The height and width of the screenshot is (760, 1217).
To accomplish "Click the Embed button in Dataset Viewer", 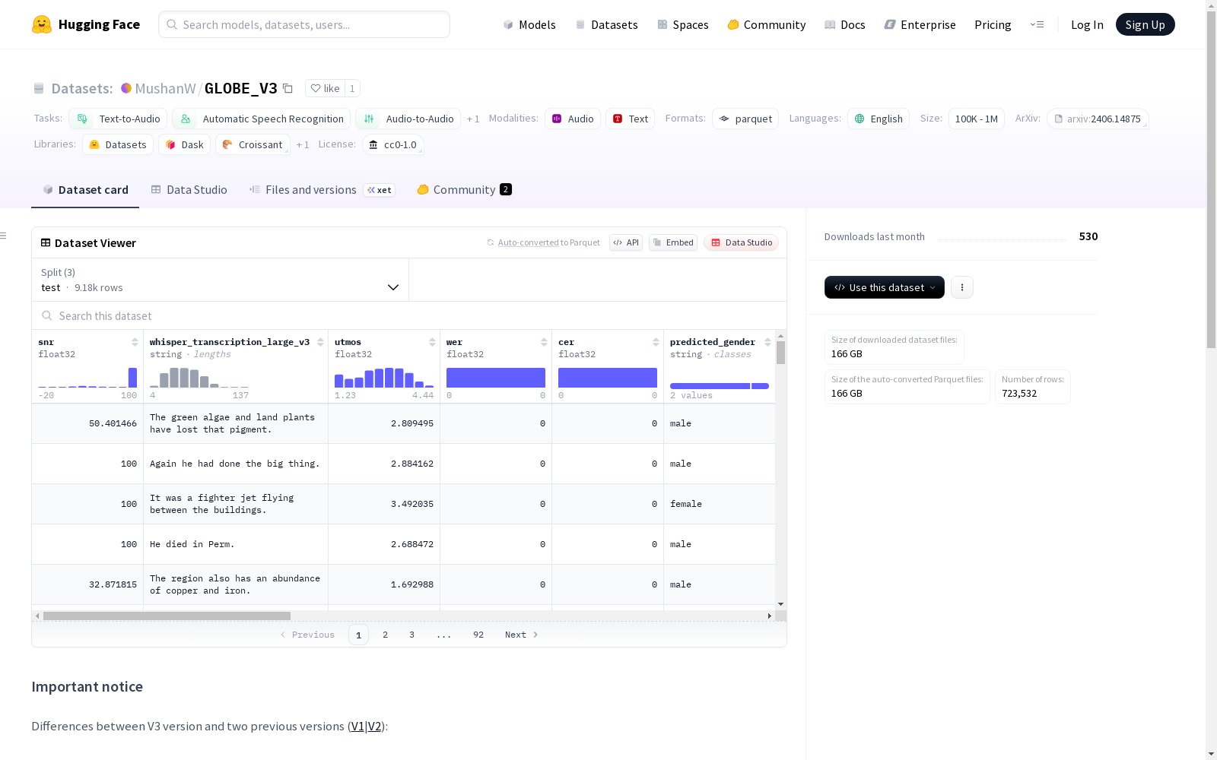I will tap(673, 242).
